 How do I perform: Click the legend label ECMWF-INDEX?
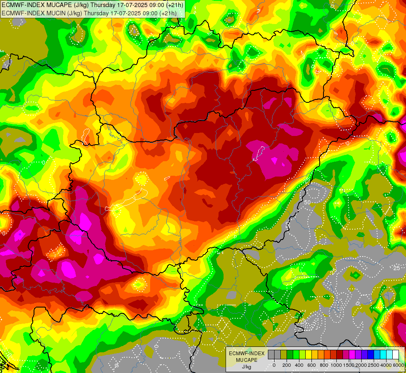[x=247, y=354]
